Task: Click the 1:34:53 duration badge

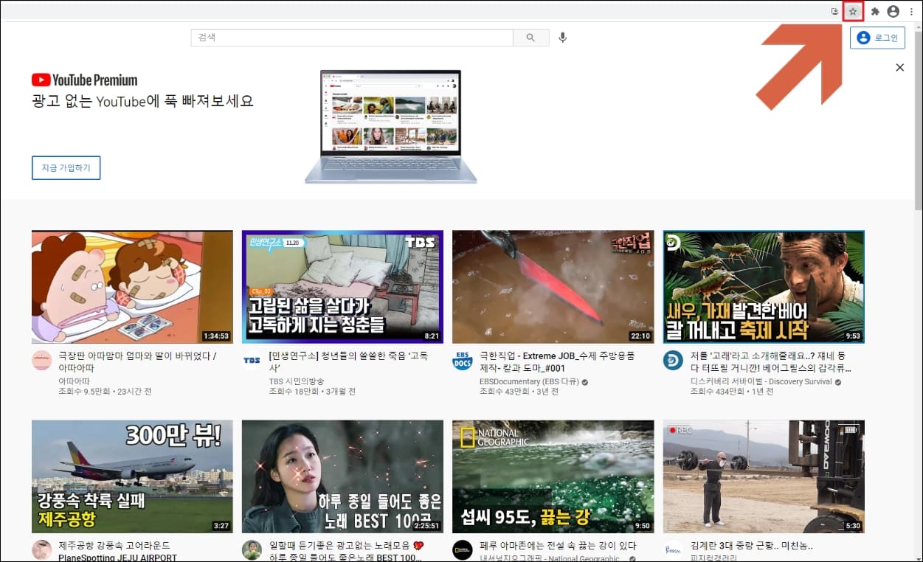Action: pos(216,336)
